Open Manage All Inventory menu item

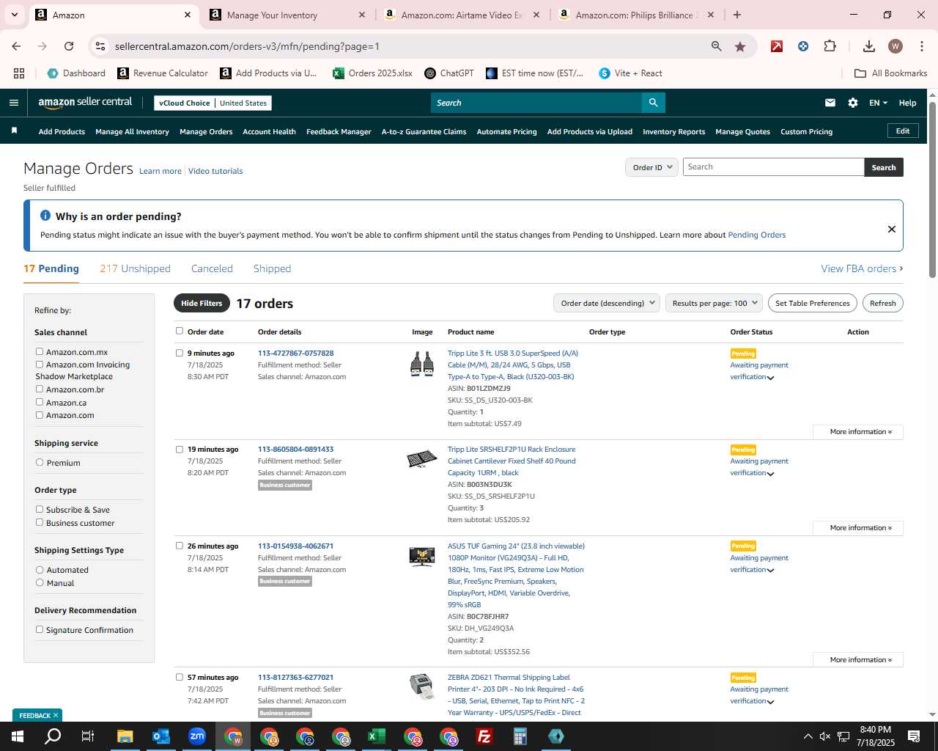pos(132,131)
